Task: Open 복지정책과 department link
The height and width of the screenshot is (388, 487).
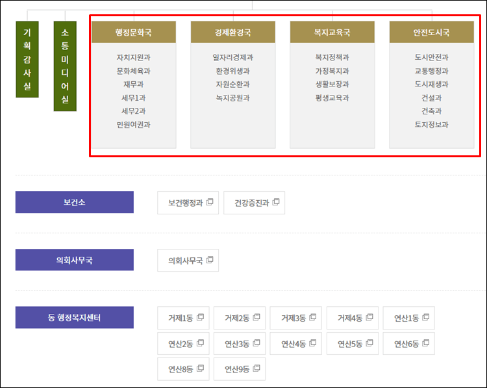Action: pos(332,57)
